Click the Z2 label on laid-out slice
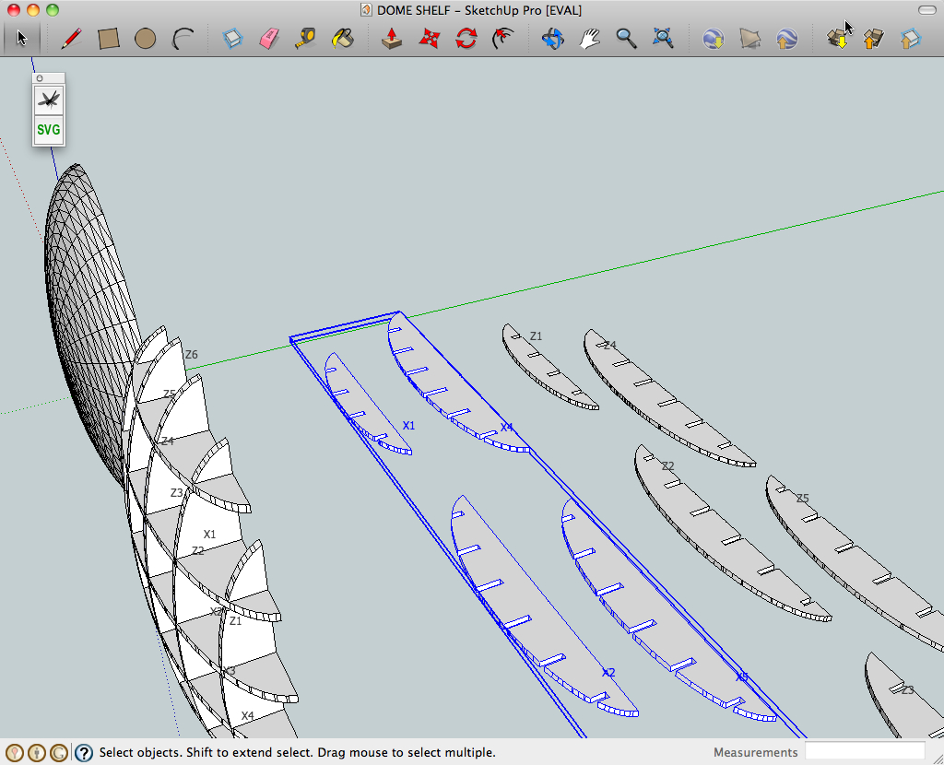This screenshot has width=944, height=765. [667, 465]
